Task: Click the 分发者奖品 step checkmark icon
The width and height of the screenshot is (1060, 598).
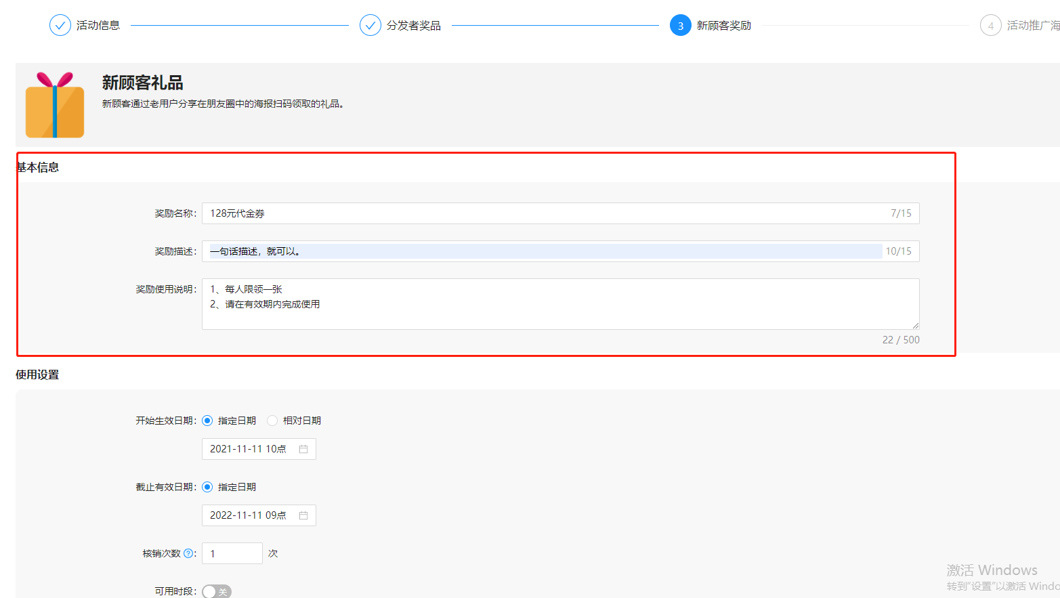Action: [x=370, y=26]
